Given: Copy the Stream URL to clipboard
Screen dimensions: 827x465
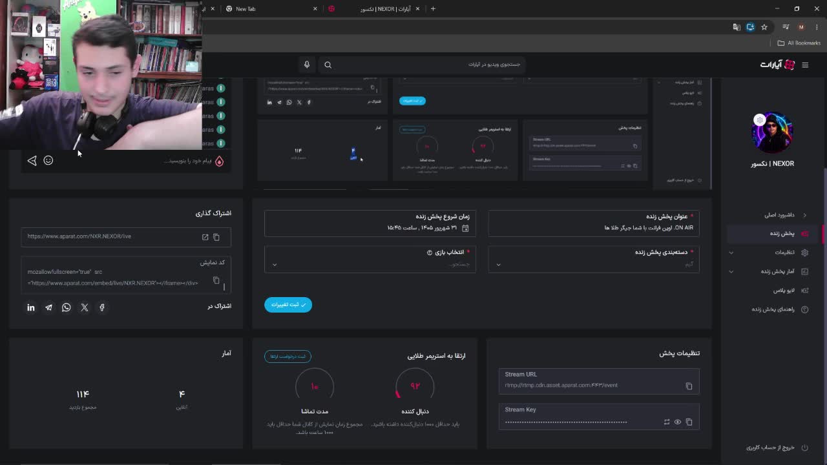Looking at the screenshot, I should click(x=689, y=386).
